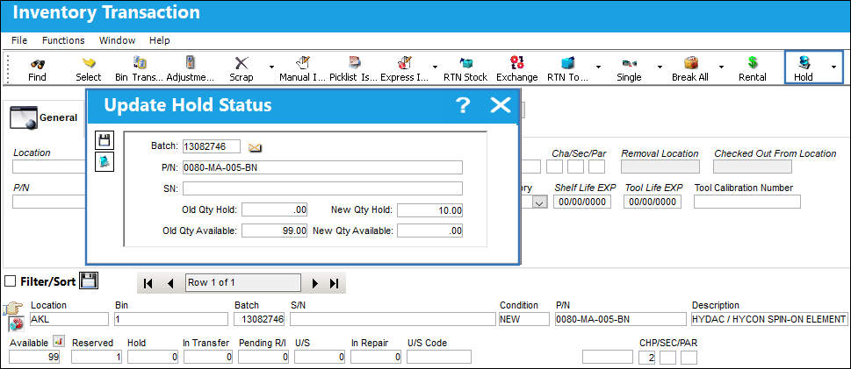Click the bell notes icon under save
This screenshot has width=851, height=369.
[105, 162]
